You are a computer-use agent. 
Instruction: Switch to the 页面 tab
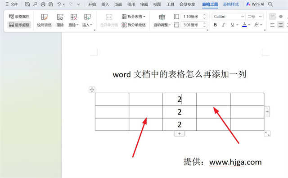[118, 4]
